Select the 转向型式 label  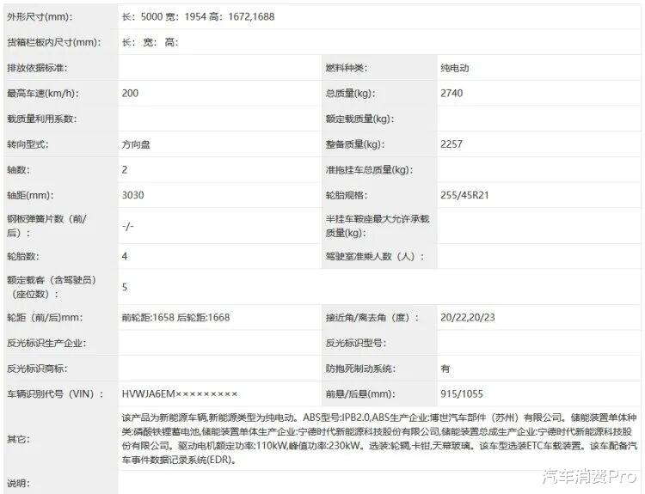tap(28, 144)
